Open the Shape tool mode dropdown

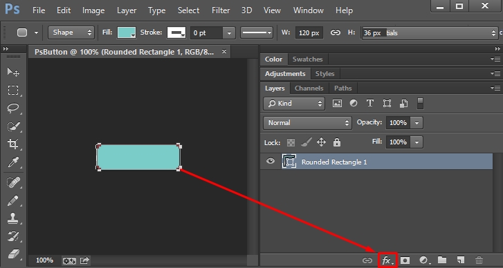click(x=71, y=32)
